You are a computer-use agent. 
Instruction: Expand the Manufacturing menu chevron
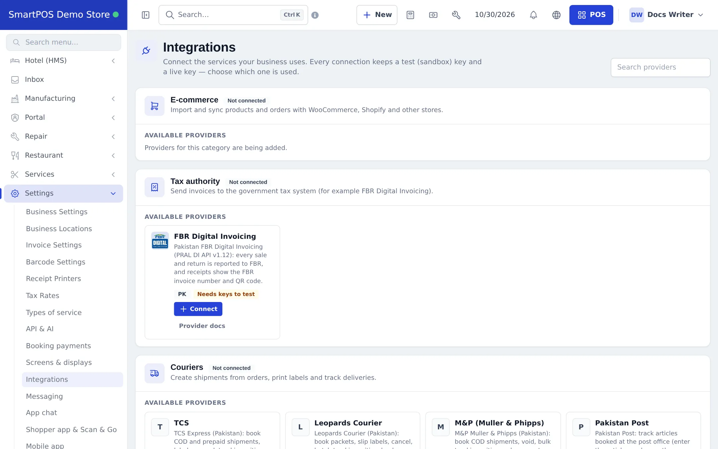113,98
